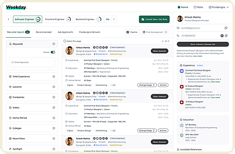This screenshot has width=235, height=154.
Task: Click the Enter Keywords input field
Action: coord(32,62)
